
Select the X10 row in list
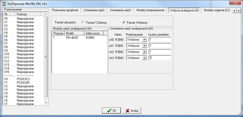[x=23, y=54]
